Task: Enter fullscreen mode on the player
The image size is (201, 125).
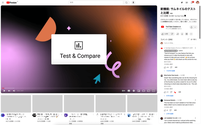Action: 153,91
